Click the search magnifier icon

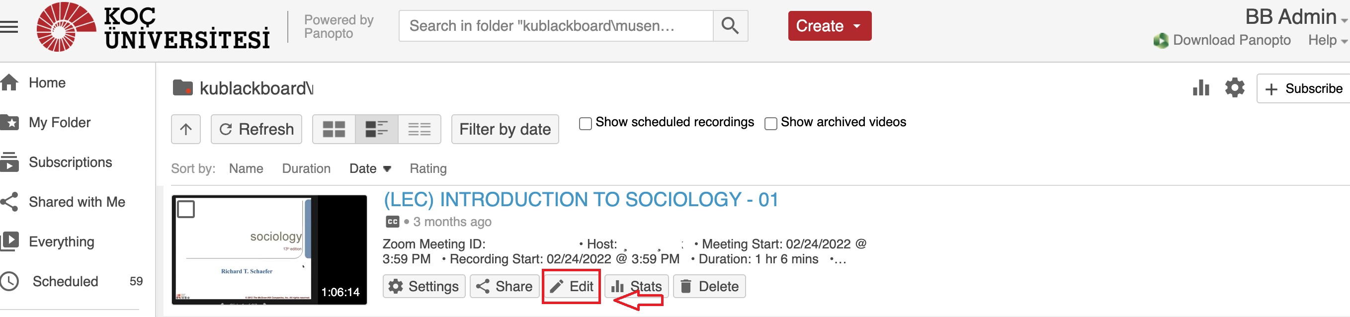point(730,26)
